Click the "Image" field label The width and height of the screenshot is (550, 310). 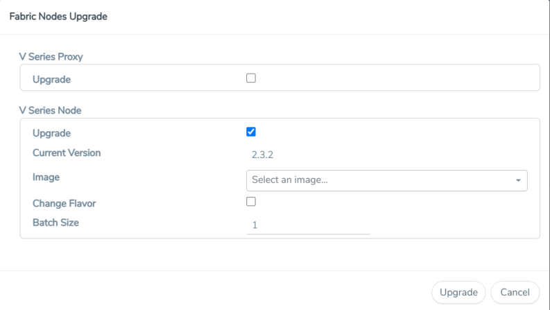(x=46, y=178)
